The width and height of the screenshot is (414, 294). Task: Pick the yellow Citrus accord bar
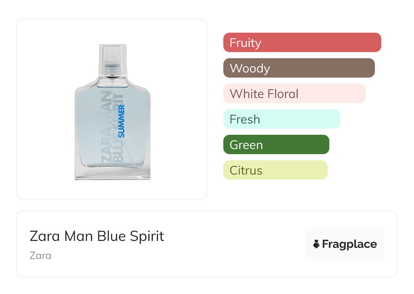point(275,170)
